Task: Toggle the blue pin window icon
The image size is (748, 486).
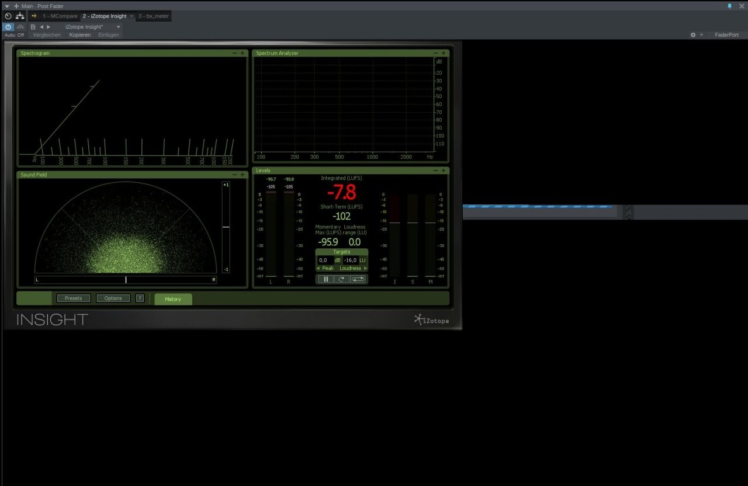Action: 730,6
